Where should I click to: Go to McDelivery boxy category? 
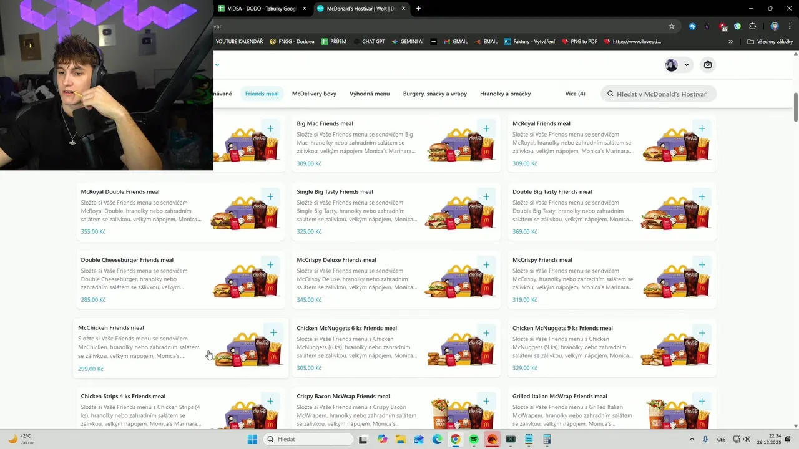point(314,94)
